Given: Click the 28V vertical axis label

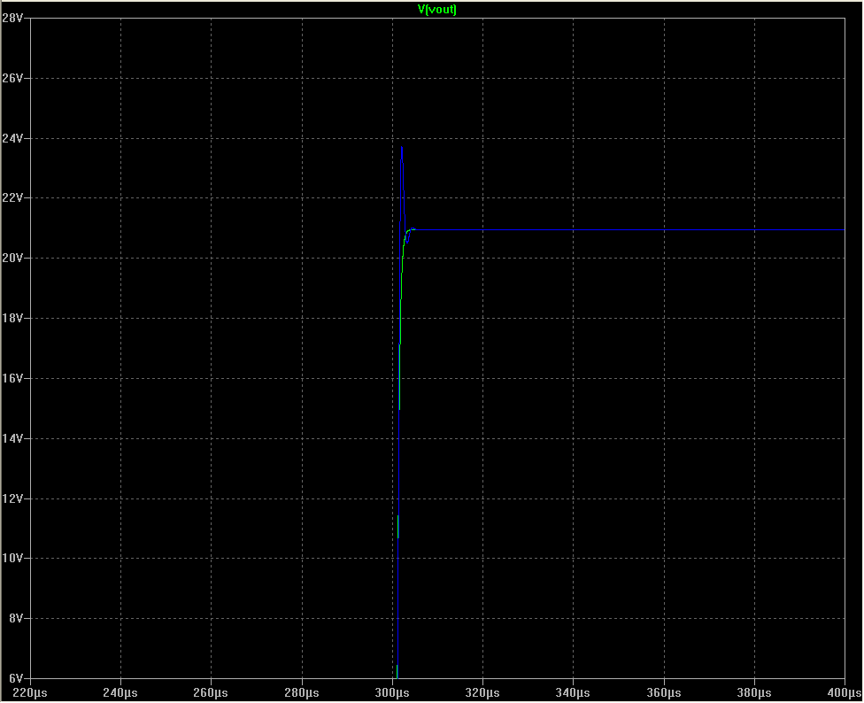Looking at the screenshot, I should (x=12, y=19).
